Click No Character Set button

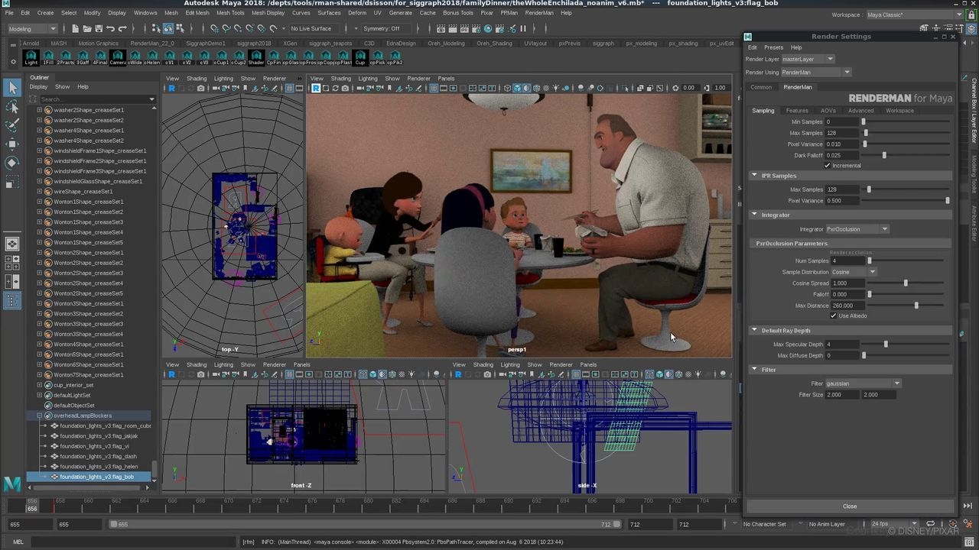pyautogui.click(x=765, y=525)
